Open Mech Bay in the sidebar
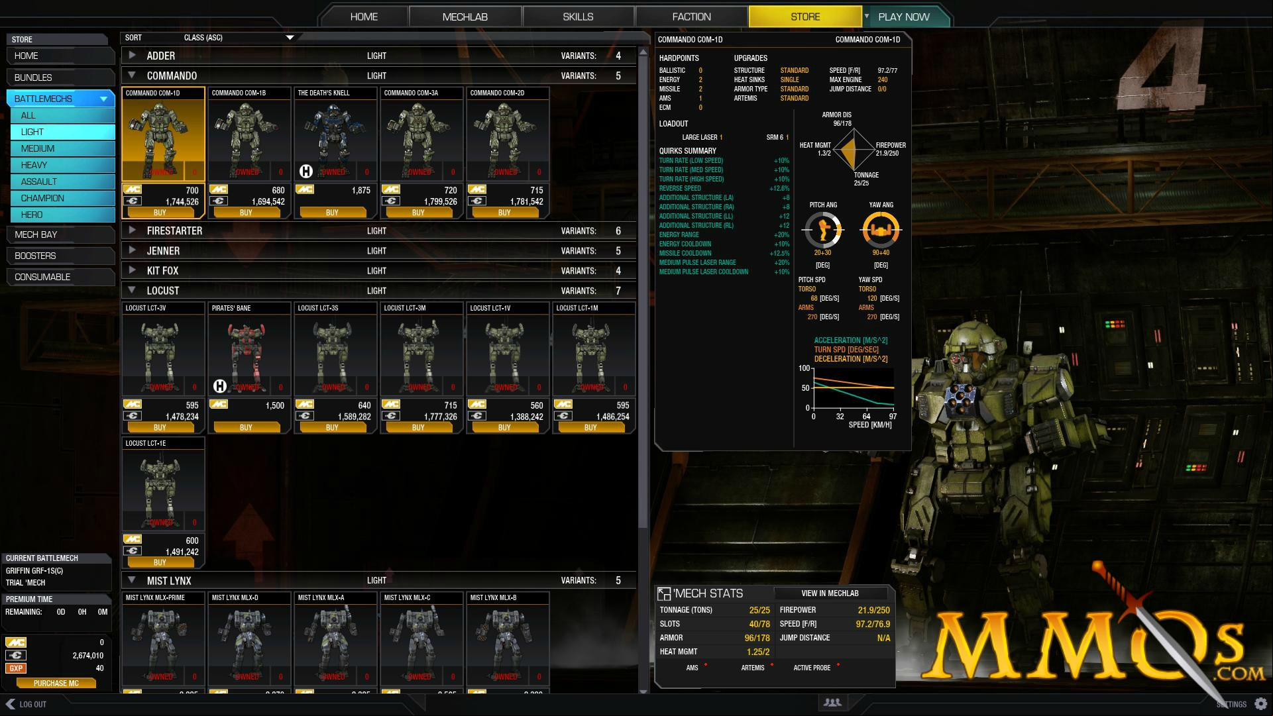This screenshot has width=1273, height=716. pos(60,234)
